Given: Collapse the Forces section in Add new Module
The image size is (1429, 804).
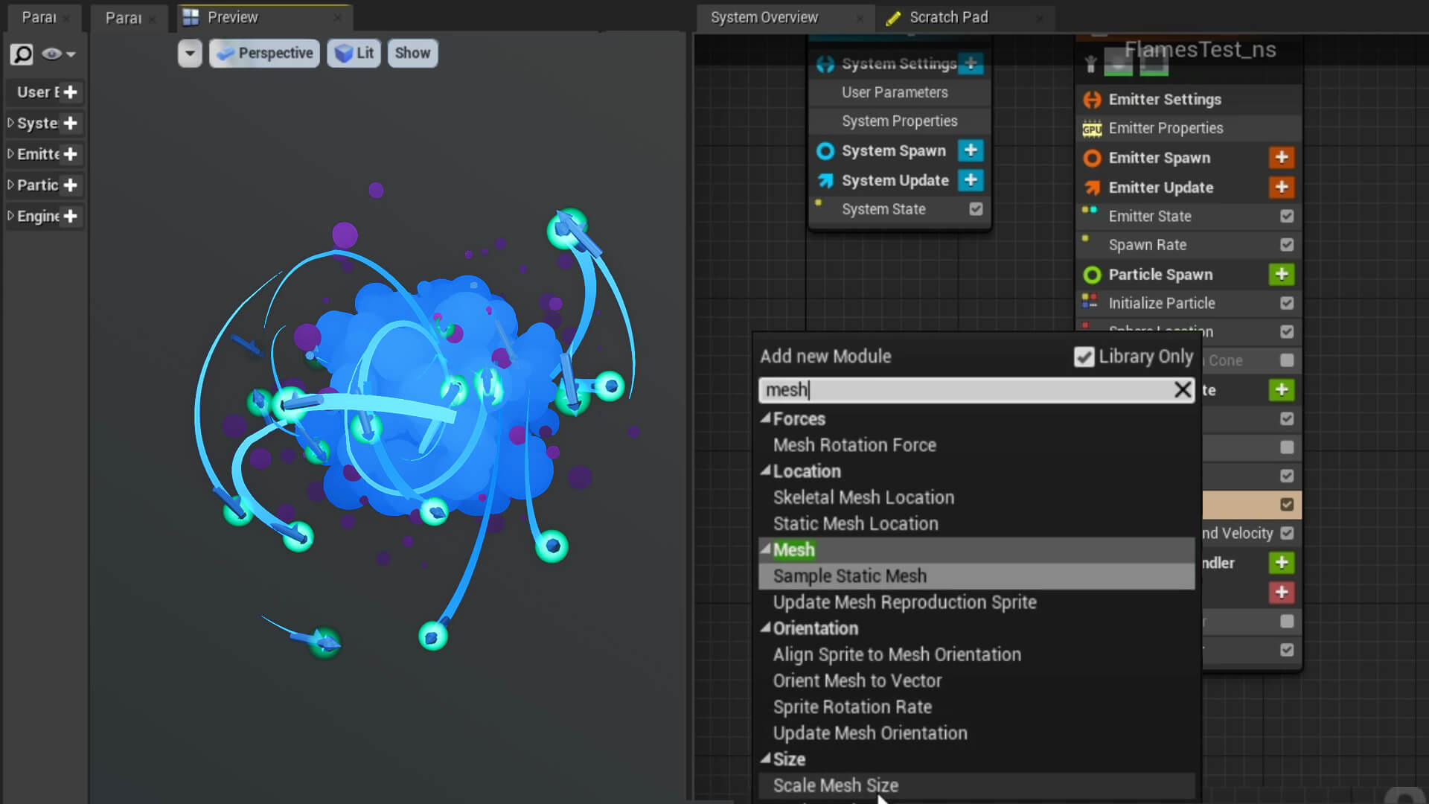Looking at the screenshot, I should (x=767, y=418).
